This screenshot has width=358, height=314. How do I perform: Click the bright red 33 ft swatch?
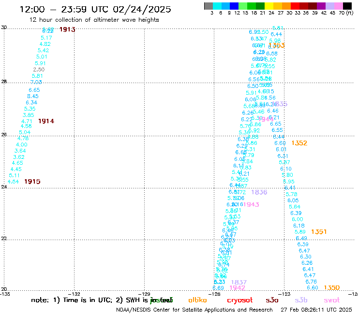295,6
